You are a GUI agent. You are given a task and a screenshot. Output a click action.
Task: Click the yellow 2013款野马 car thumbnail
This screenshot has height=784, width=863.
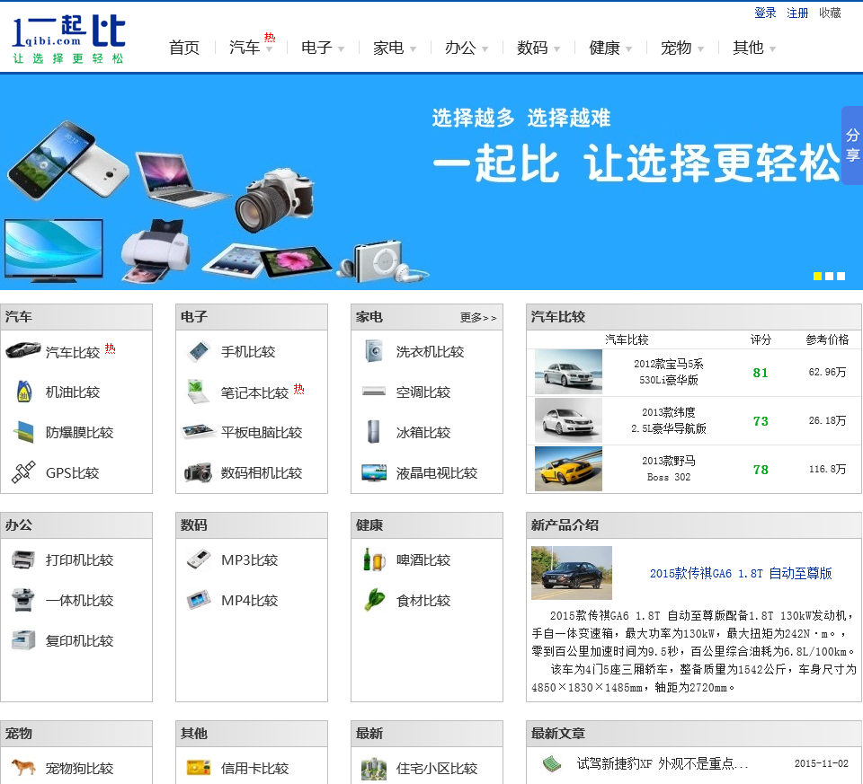tap(568, 469)
